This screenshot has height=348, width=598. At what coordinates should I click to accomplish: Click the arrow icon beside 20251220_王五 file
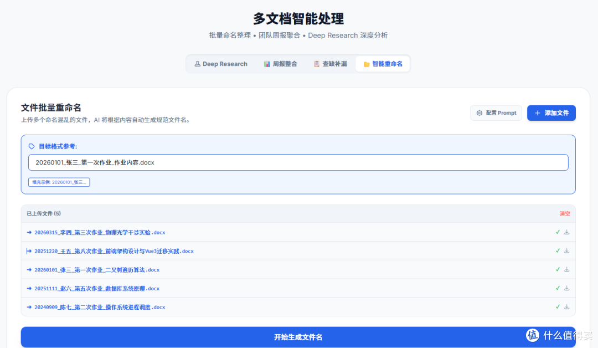click(29, 251)
